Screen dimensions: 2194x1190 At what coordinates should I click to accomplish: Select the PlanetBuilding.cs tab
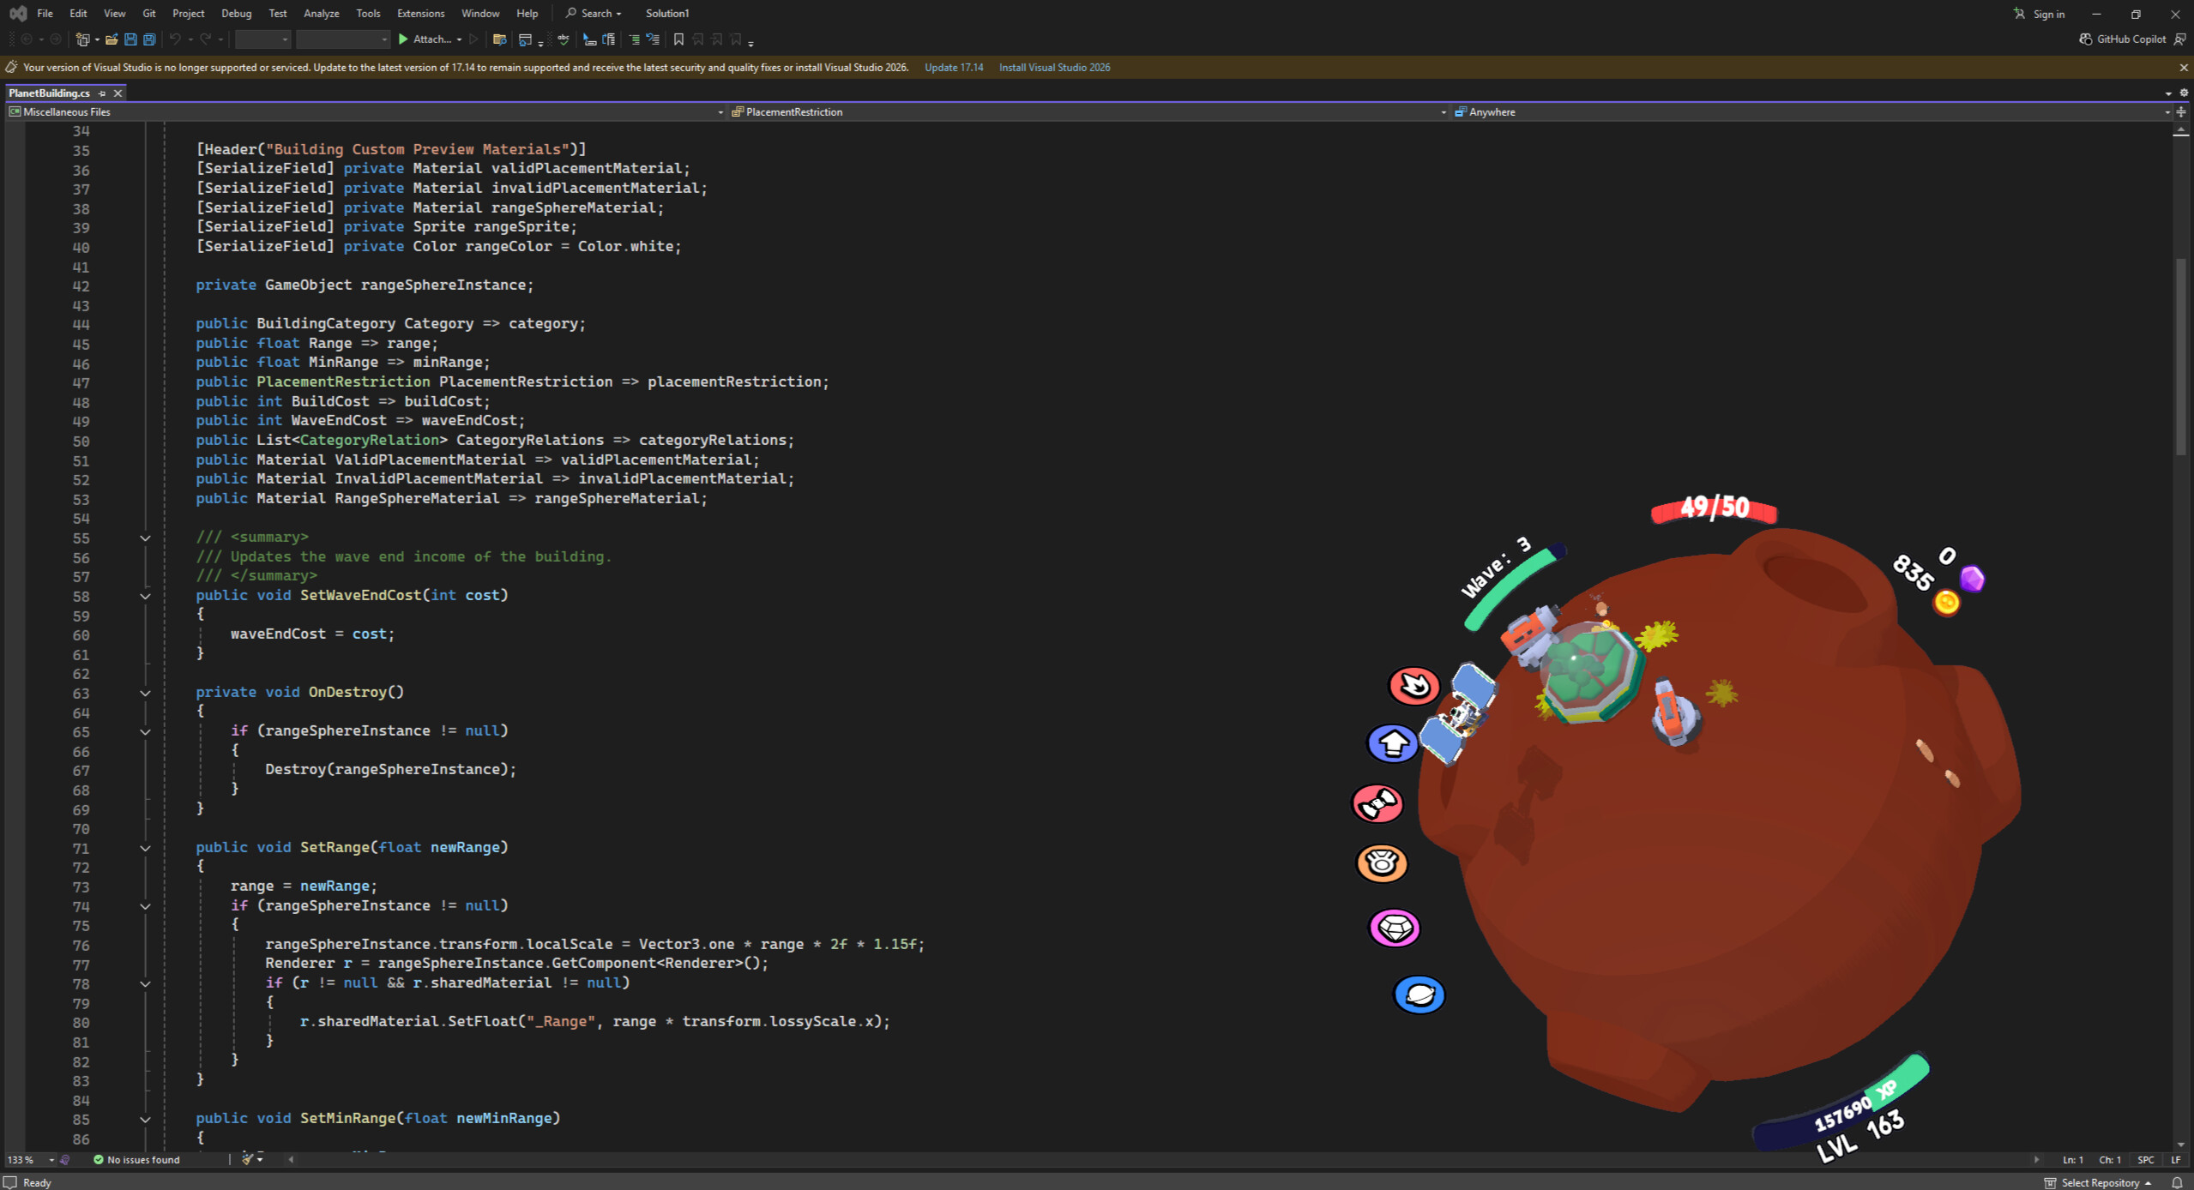point(50,93)
